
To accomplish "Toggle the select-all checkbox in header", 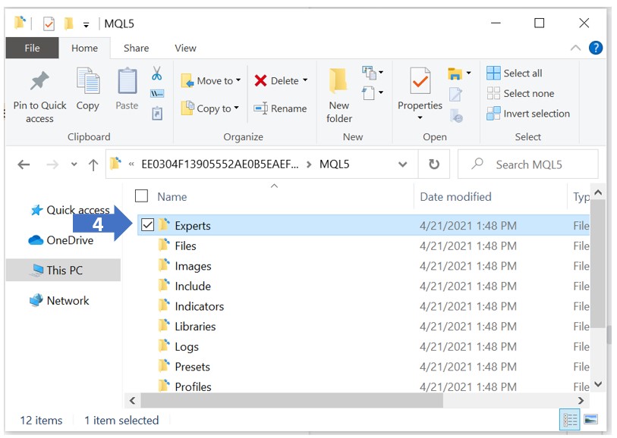I will coord(141,196).
